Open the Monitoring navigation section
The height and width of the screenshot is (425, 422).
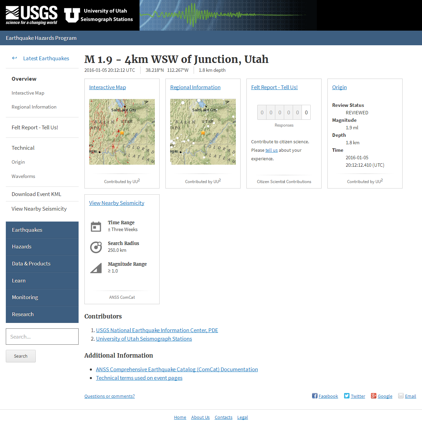coord(42,297)
